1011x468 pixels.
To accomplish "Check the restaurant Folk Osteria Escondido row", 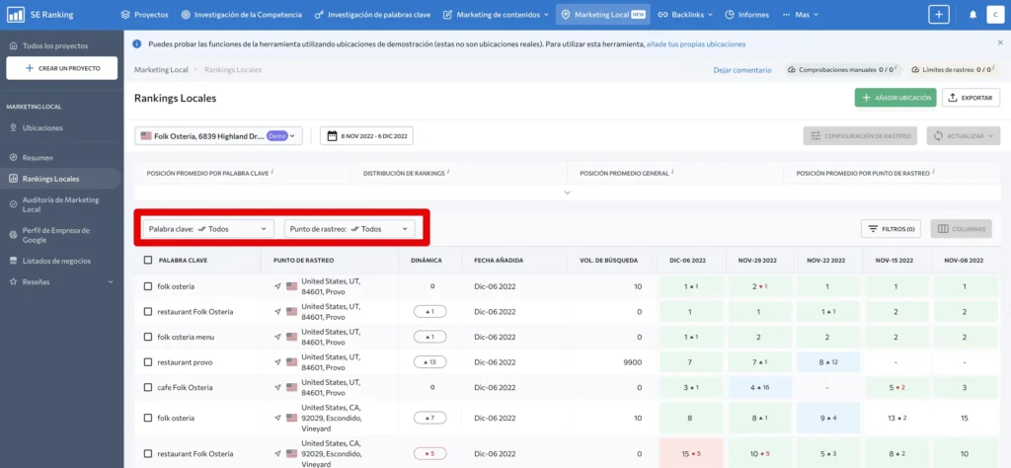I will point(148,454).
